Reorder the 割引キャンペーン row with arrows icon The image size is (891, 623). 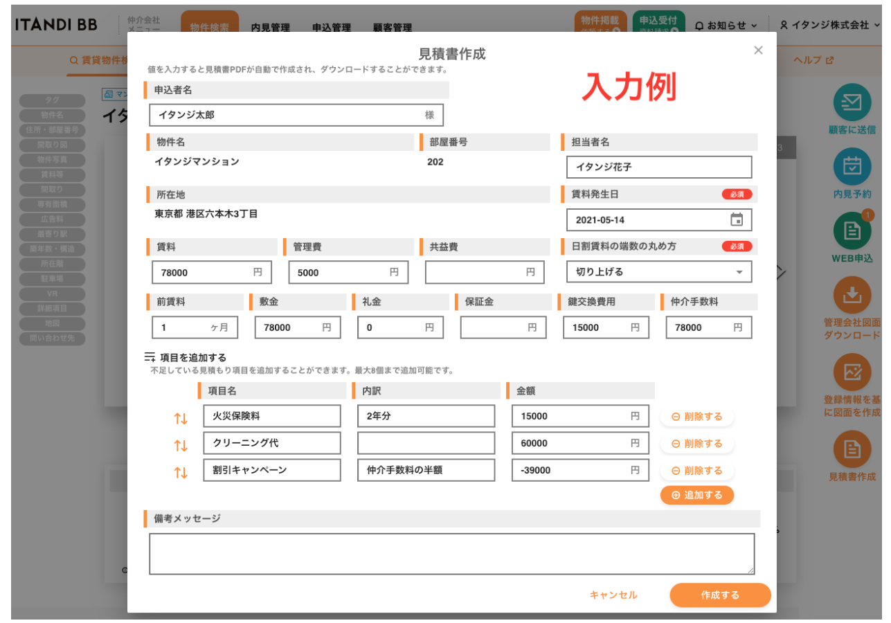point(181,472)
